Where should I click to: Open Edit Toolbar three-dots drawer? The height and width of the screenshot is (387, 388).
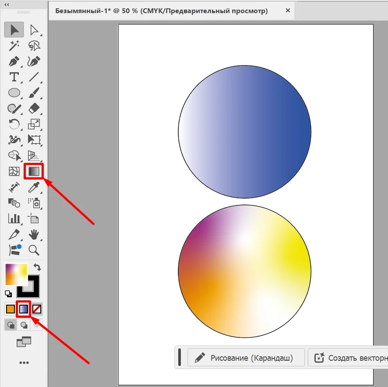click(x=24, y=362)
